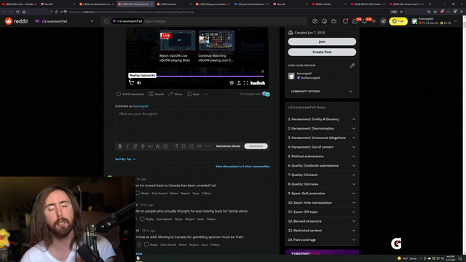Toggle spoiler formatting in editor
466x262 pixels.
tap(165, 146)
